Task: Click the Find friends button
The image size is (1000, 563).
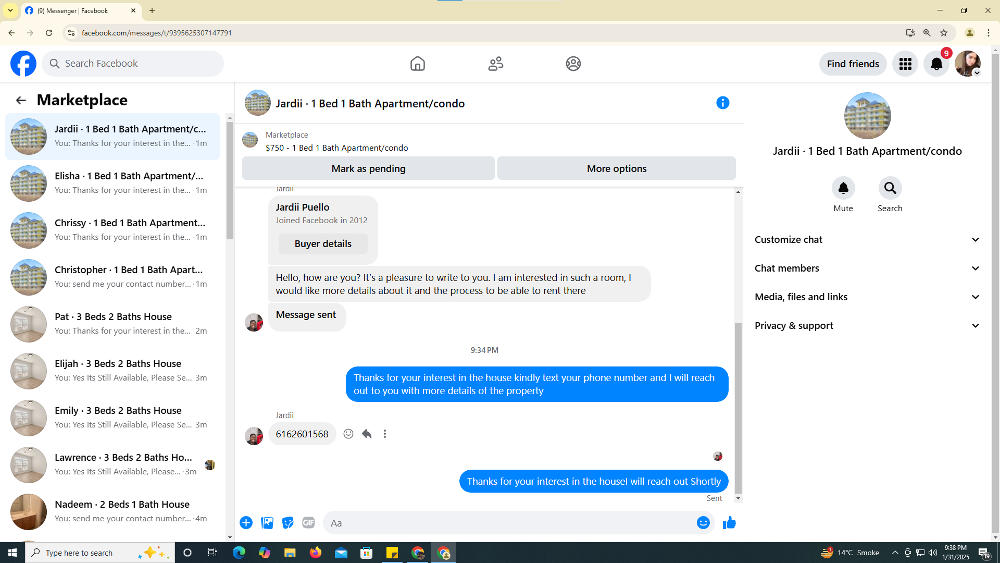Action: click(853, 64)
